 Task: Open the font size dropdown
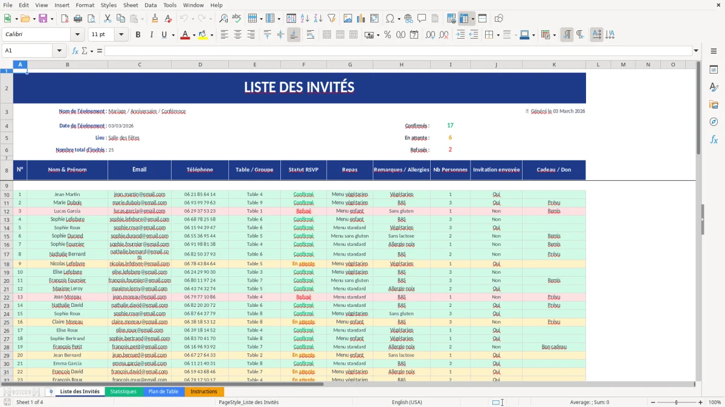pos(120,34)
